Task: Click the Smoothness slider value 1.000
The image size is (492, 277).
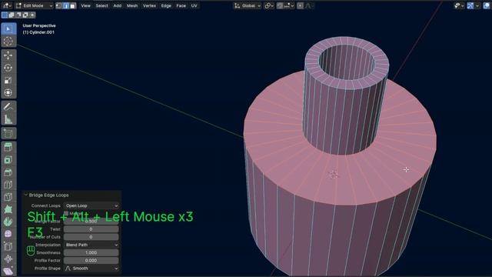Action: point(91,253)
